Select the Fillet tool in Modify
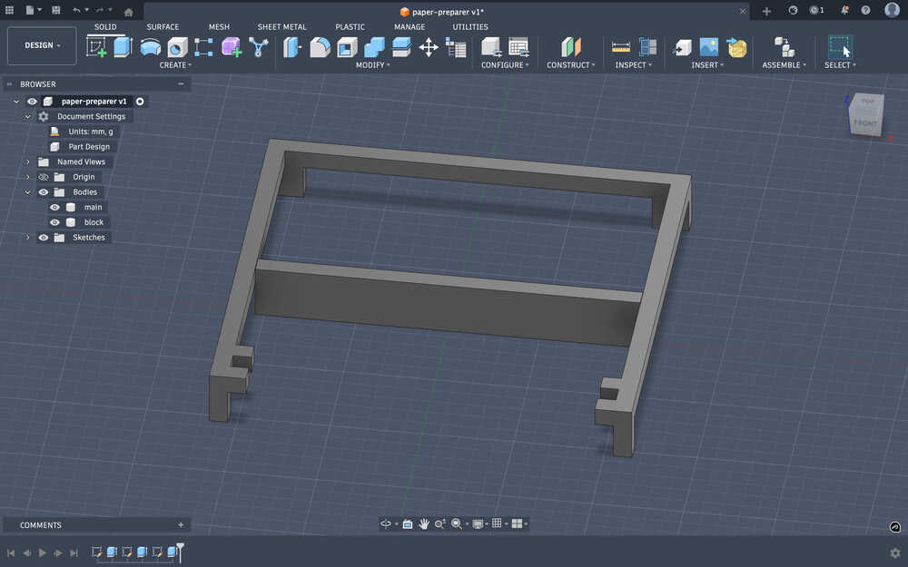The image size is (908, 567). (x=320, y=47)
